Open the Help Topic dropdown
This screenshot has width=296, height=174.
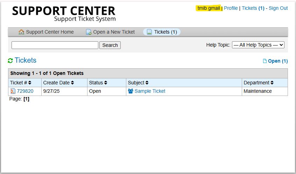coord(258,45)
